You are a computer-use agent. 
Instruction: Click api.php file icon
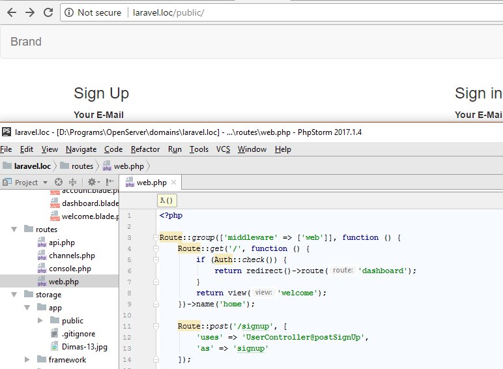point(42,243)
